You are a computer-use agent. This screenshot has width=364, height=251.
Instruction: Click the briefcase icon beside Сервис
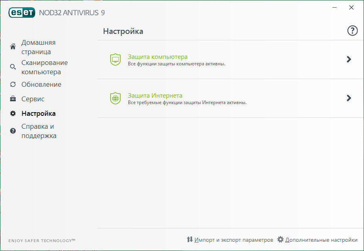(13, 99)
